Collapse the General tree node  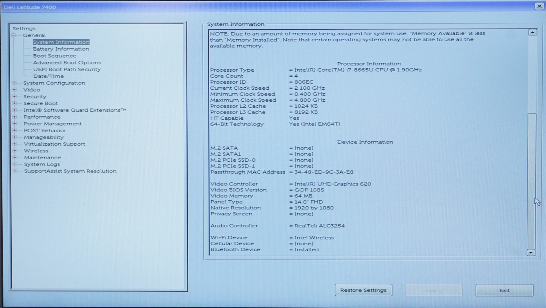[14, 35]
